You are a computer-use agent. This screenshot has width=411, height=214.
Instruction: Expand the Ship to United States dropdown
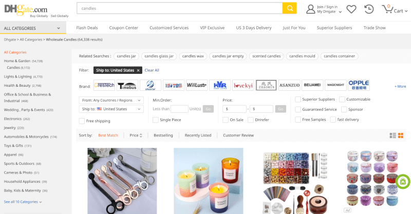111,109
